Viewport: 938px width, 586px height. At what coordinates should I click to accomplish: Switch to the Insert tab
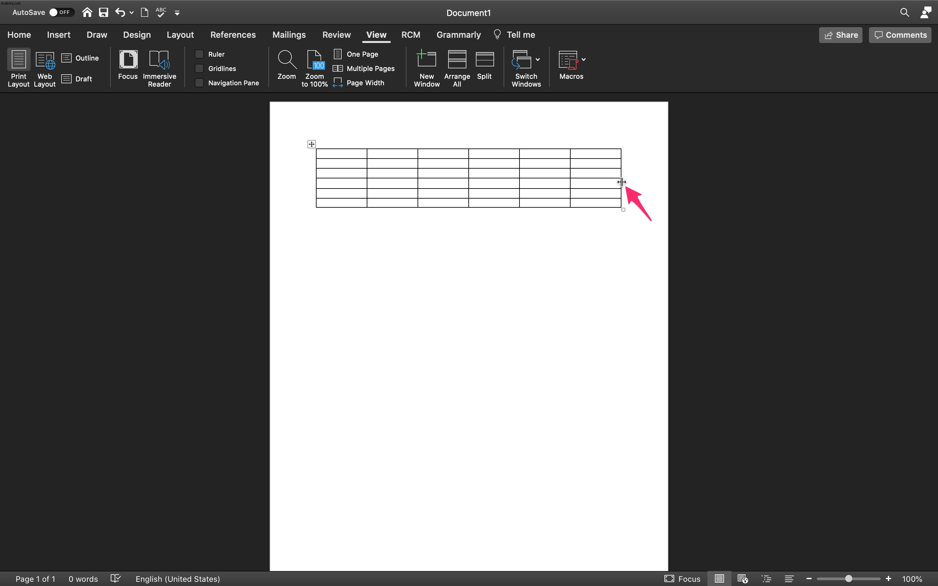pos(59,35)
